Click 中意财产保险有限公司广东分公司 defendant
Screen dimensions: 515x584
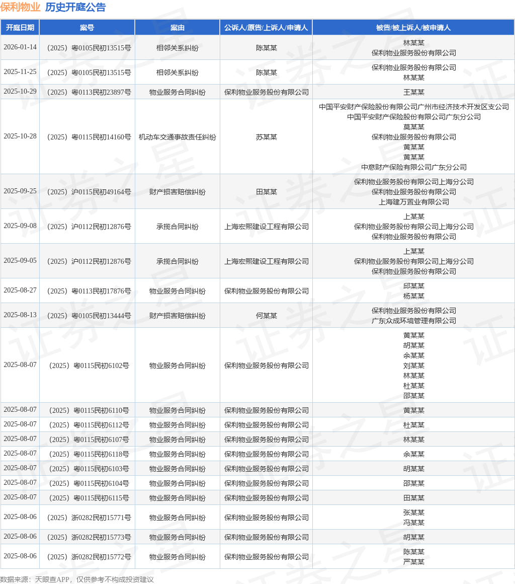[x=414, y=167]
